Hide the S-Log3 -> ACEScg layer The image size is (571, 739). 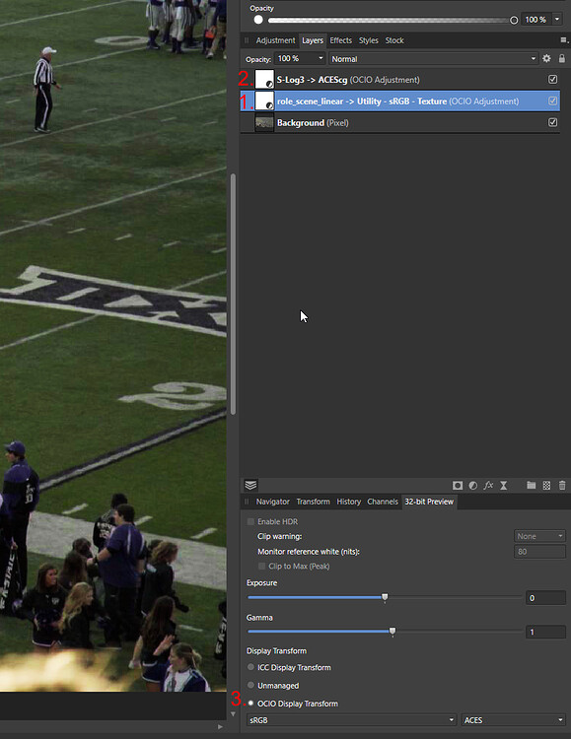point(552,79)
